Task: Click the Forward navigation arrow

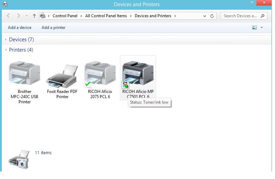Action: tap(18, 16)
